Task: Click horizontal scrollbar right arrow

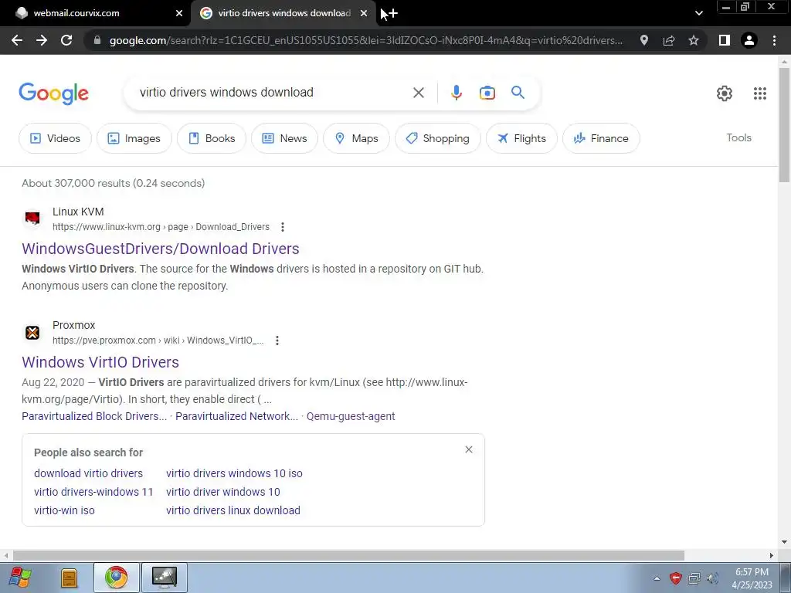Action: (771, 555)
